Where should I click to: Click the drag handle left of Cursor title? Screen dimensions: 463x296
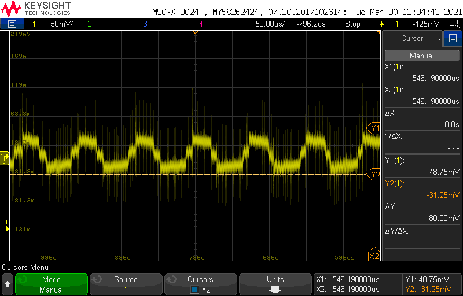click(x=386, y=38)
